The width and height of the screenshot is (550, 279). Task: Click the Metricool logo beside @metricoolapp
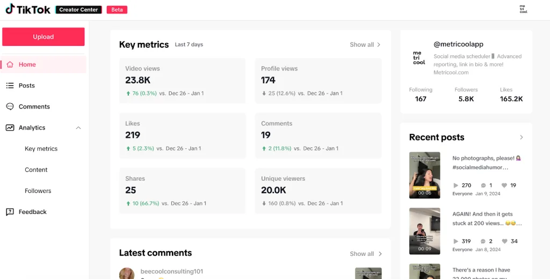pos(419,58)
